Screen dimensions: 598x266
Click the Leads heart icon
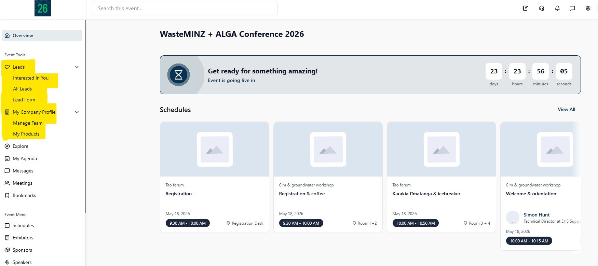[7, 67]
